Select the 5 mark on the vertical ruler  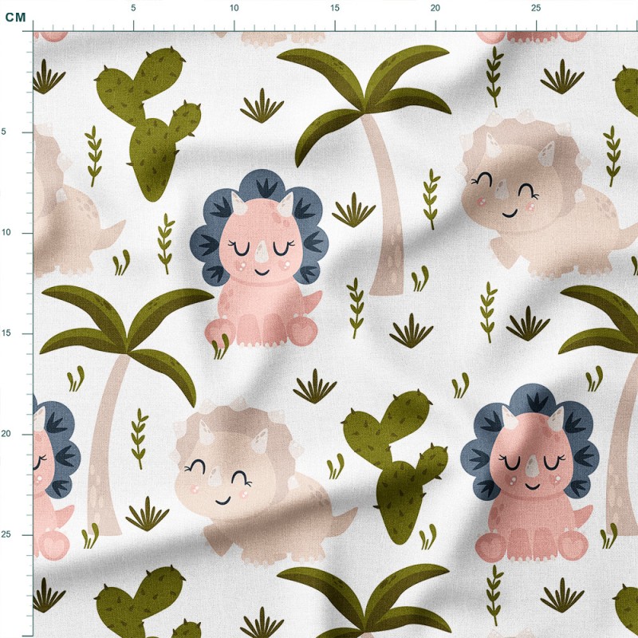4,132
